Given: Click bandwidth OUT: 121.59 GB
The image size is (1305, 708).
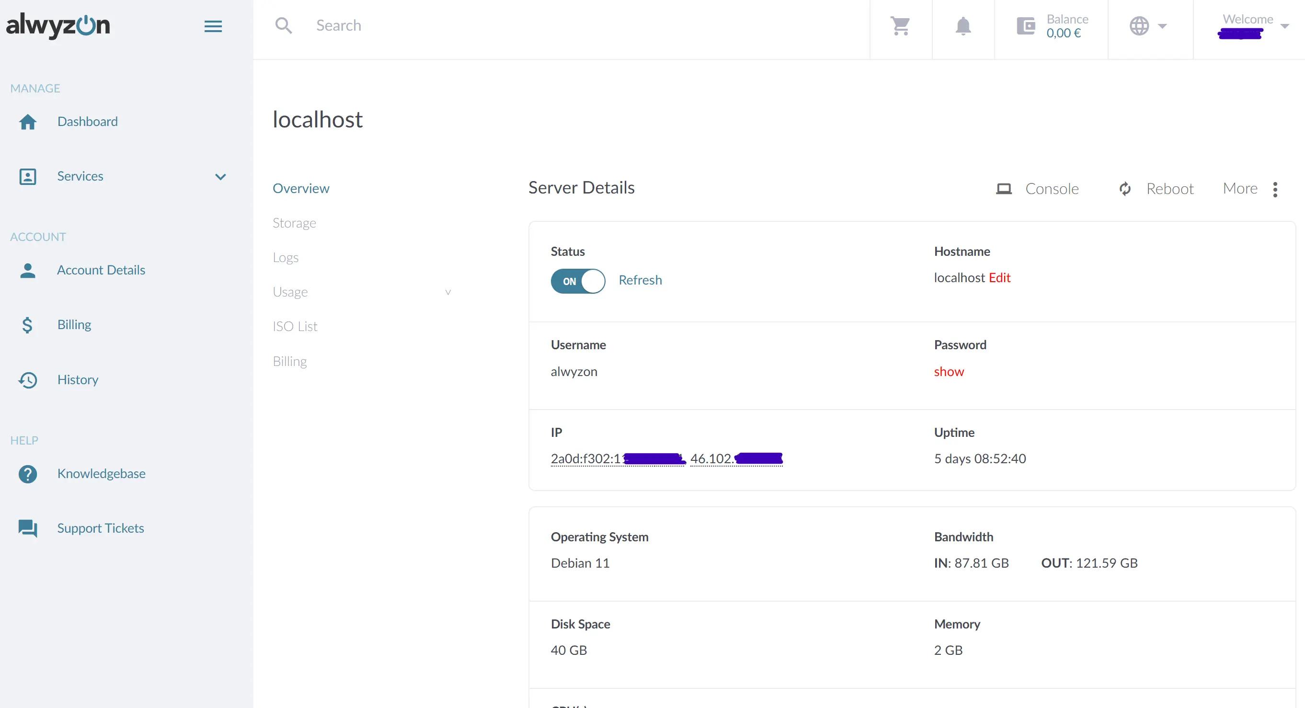Looking at the screenshot, I should (1089, 563).
